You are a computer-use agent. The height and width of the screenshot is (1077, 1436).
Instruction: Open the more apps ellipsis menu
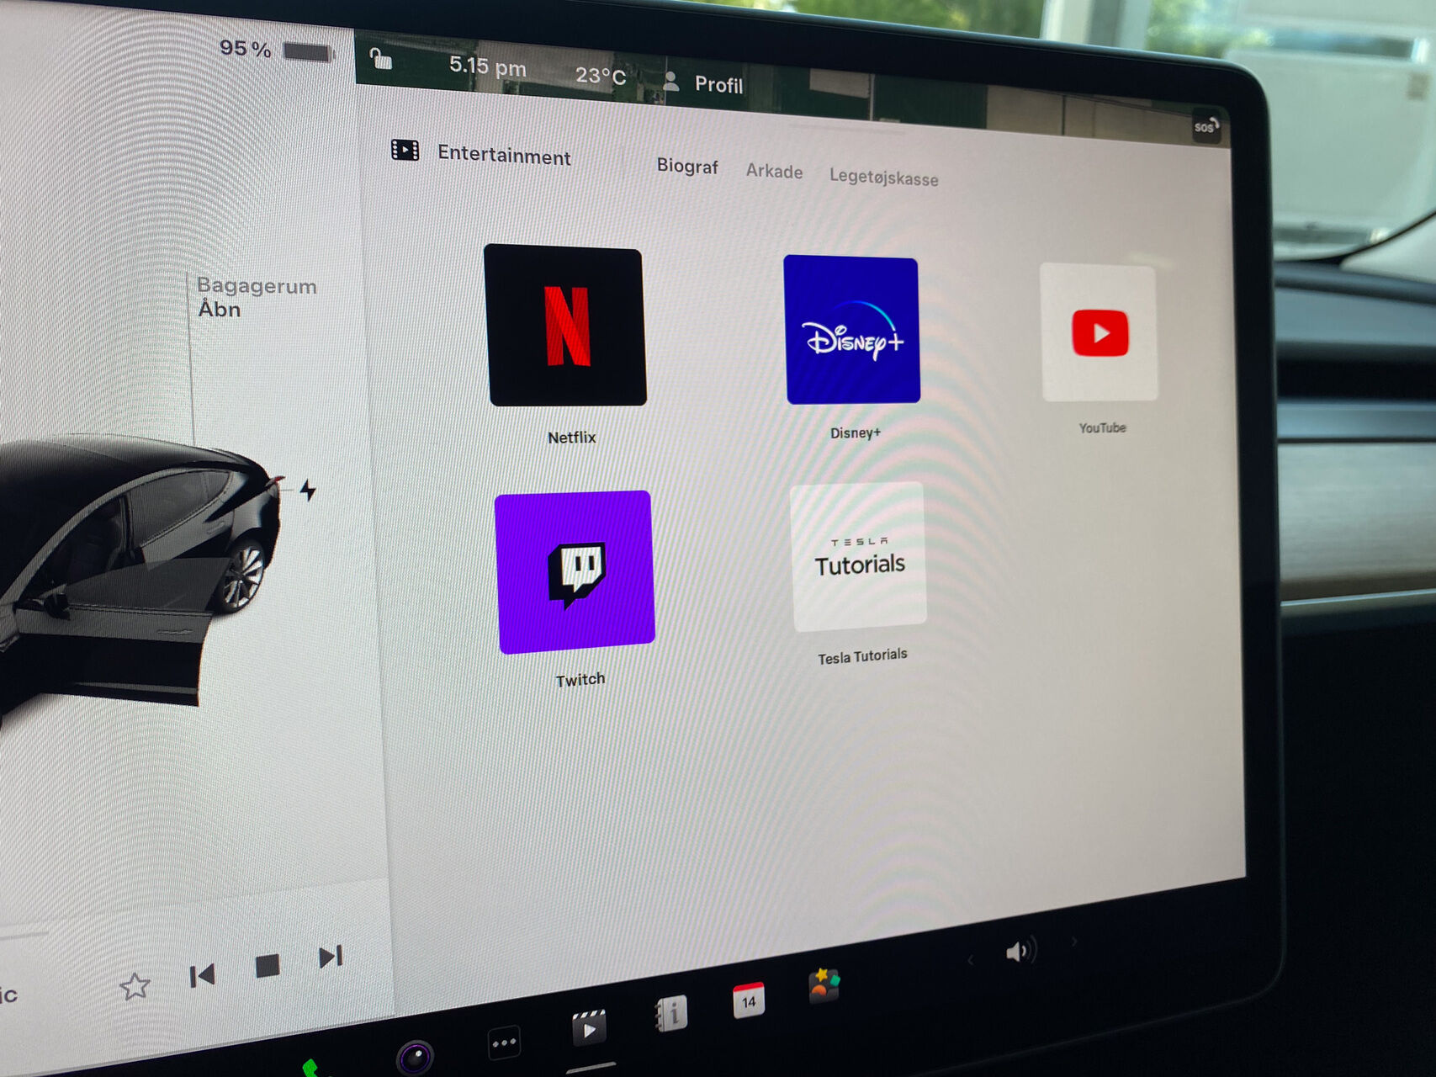[504, 1043]
